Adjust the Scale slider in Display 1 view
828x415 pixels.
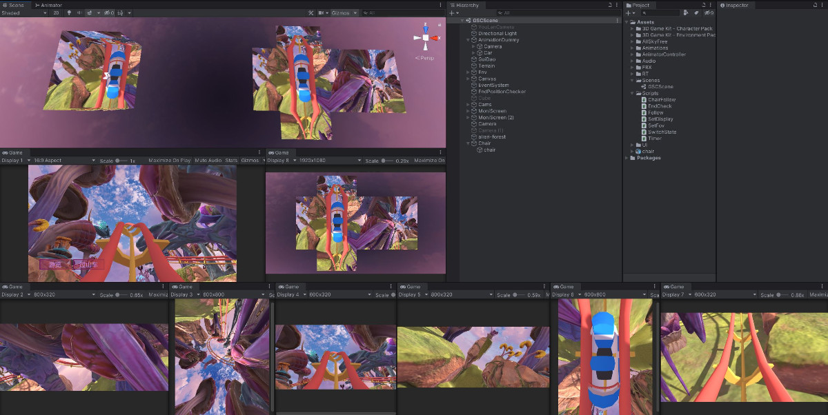[x=120, y=161]
